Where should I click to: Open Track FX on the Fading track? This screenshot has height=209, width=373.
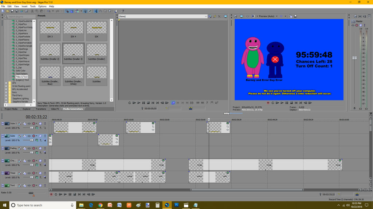pyautogui.click(x=19, y=148)
